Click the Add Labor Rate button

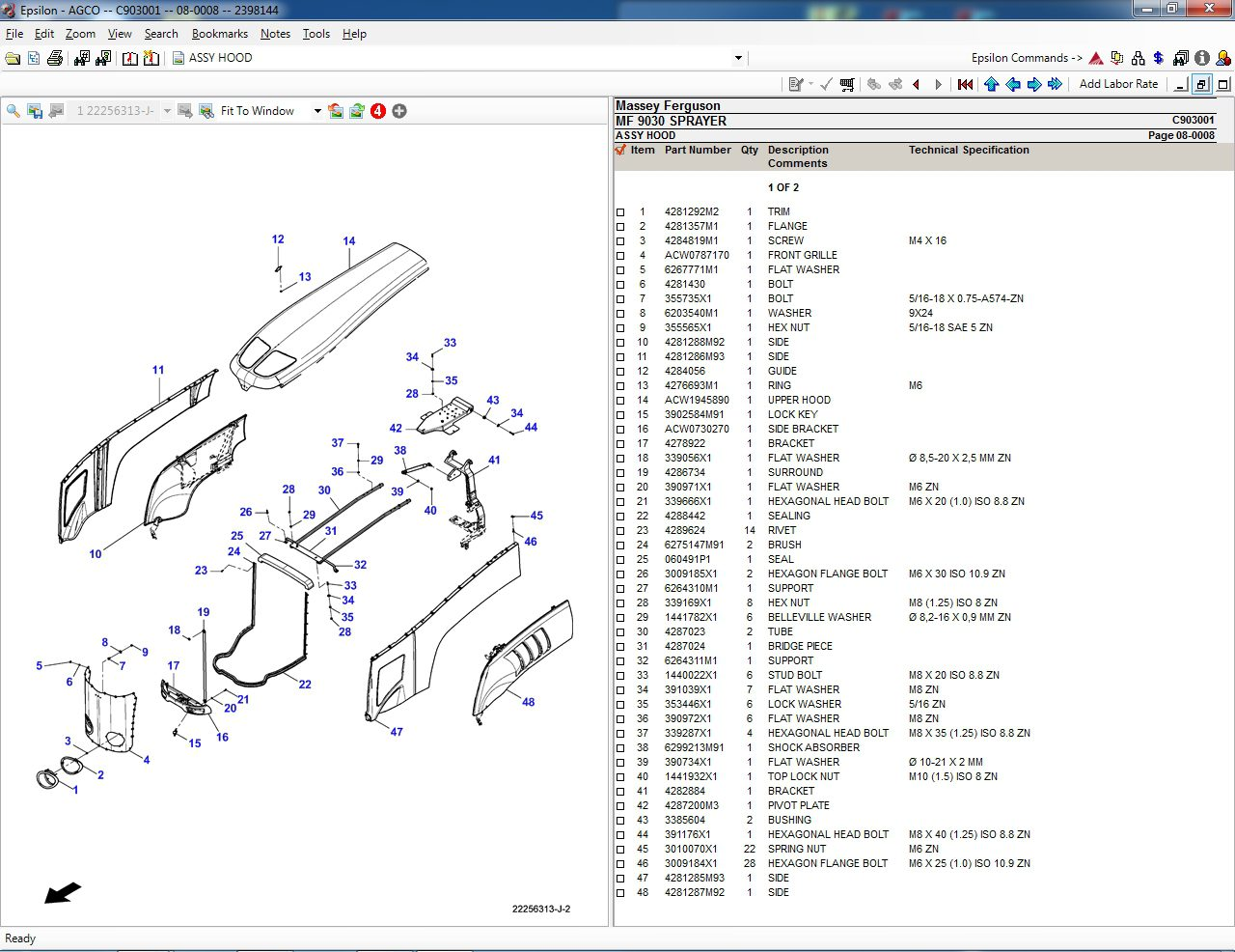point(1118,84)
